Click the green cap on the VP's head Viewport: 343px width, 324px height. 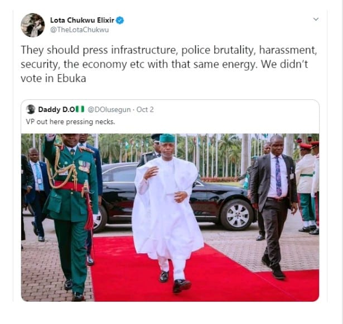(167, 138)
